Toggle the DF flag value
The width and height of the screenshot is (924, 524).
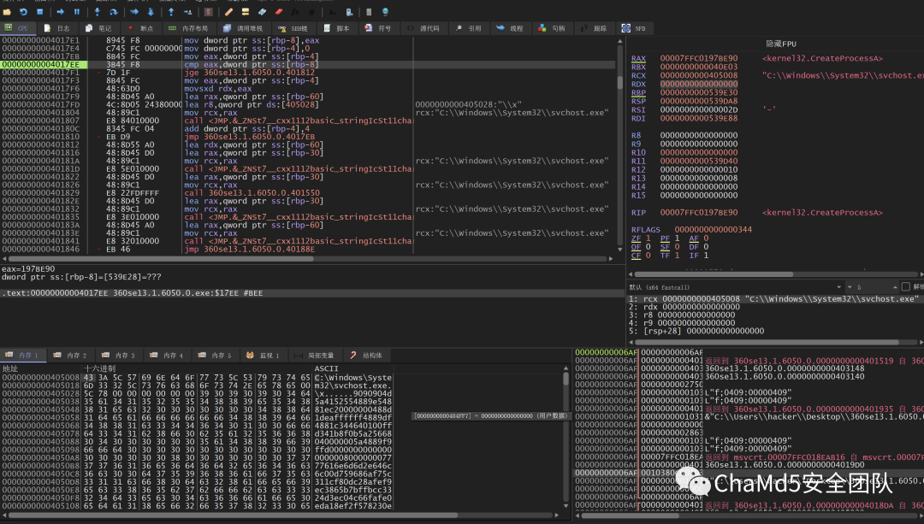pyautogui.click(x=706, y=247)
